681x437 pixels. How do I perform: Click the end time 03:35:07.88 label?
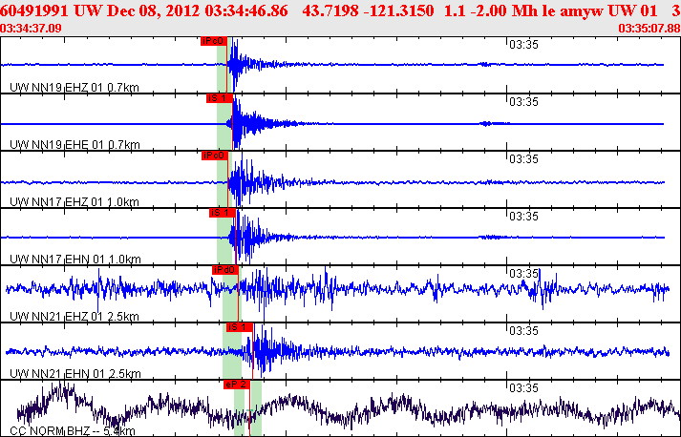649,29
